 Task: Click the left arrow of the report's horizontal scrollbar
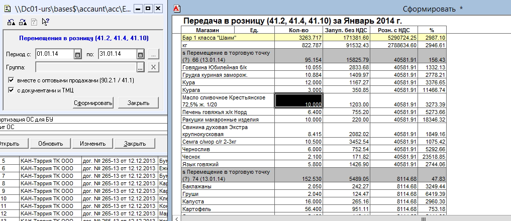[x=176, y=218]
